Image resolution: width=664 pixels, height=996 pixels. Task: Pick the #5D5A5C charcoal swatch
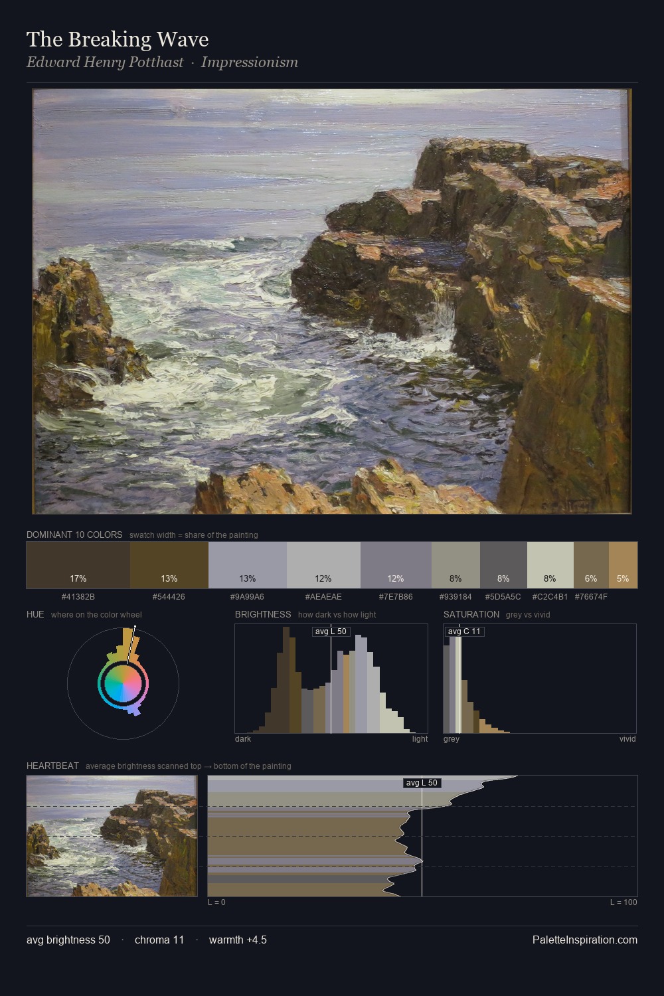pos(503,565)
